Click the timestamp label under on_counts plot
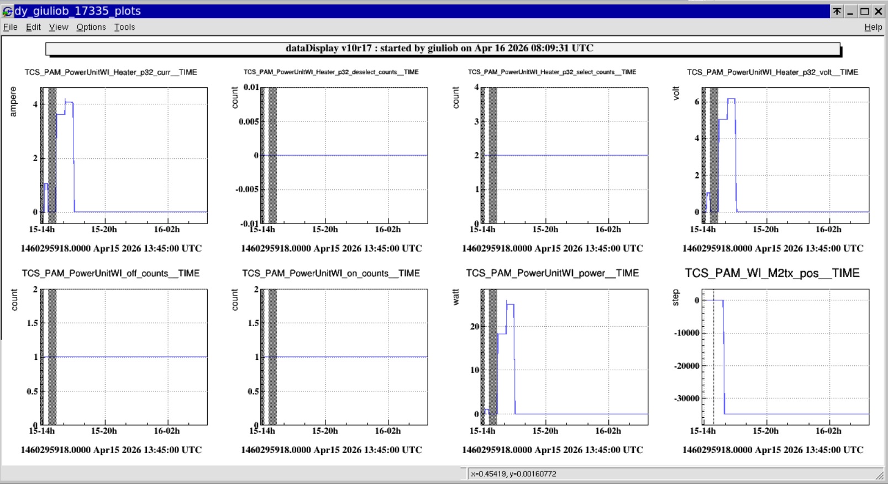This screenshot has width=888, height=484. click(x=331, y=450)
